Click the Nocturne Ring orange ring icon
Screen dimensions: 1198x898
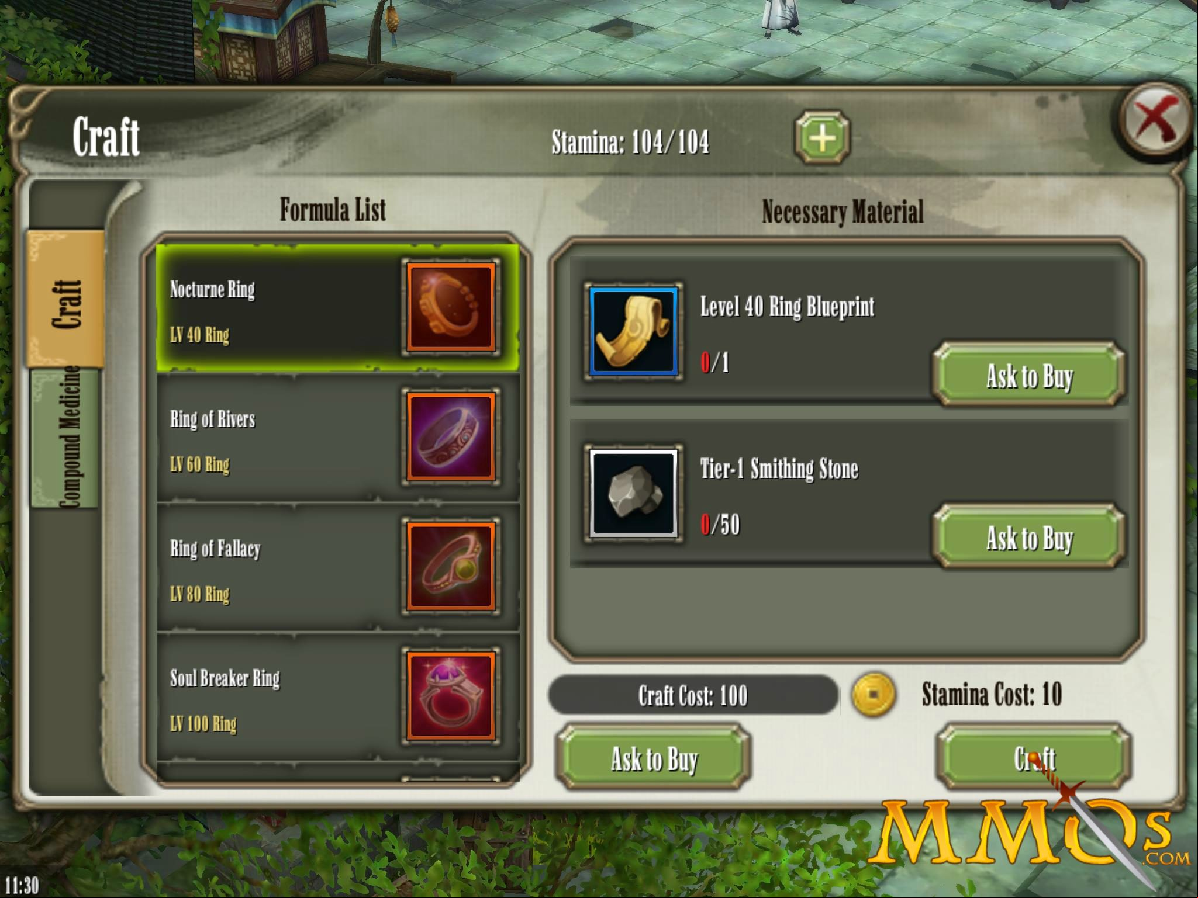[x=451, y=307]
